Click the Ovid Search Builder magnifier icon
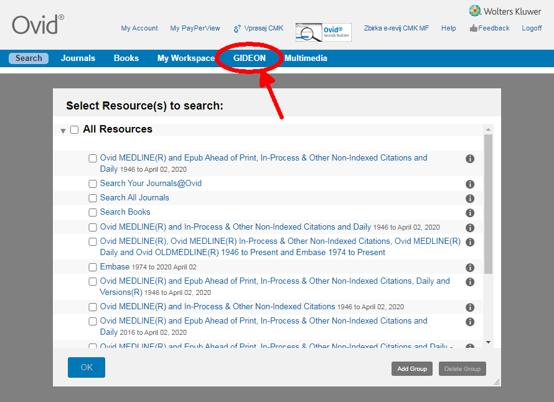554x402 pixels. tap(309, 32)
